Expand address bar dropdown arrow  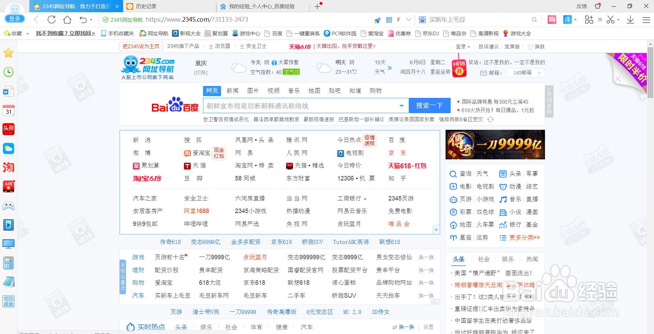(x=409, y=20)
